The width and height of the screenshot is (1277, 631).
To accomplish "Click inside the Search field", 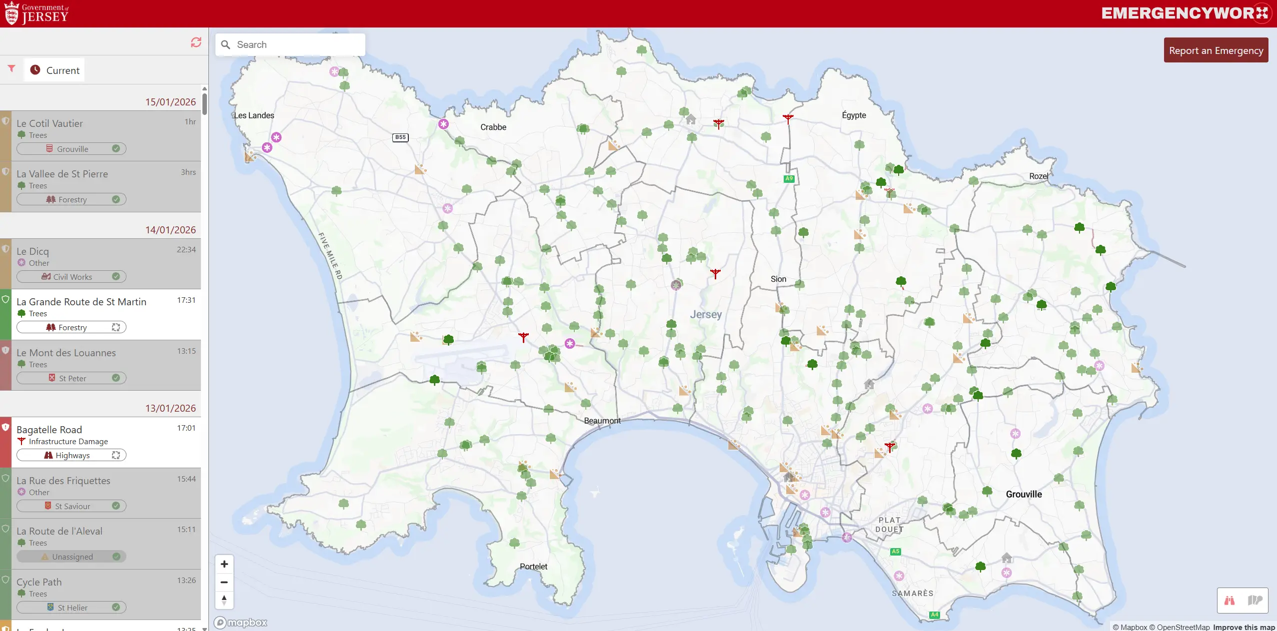I will tap(290, 44).
